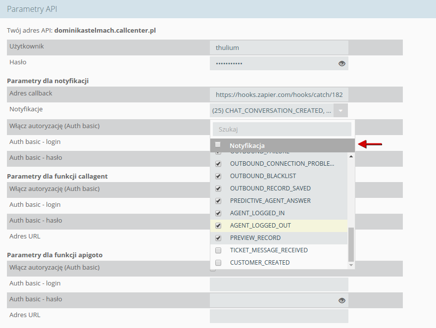Click the AGENT_LOGGED_IN option label
The height and width of the screenshot is (328, 436).
[257, 213]
